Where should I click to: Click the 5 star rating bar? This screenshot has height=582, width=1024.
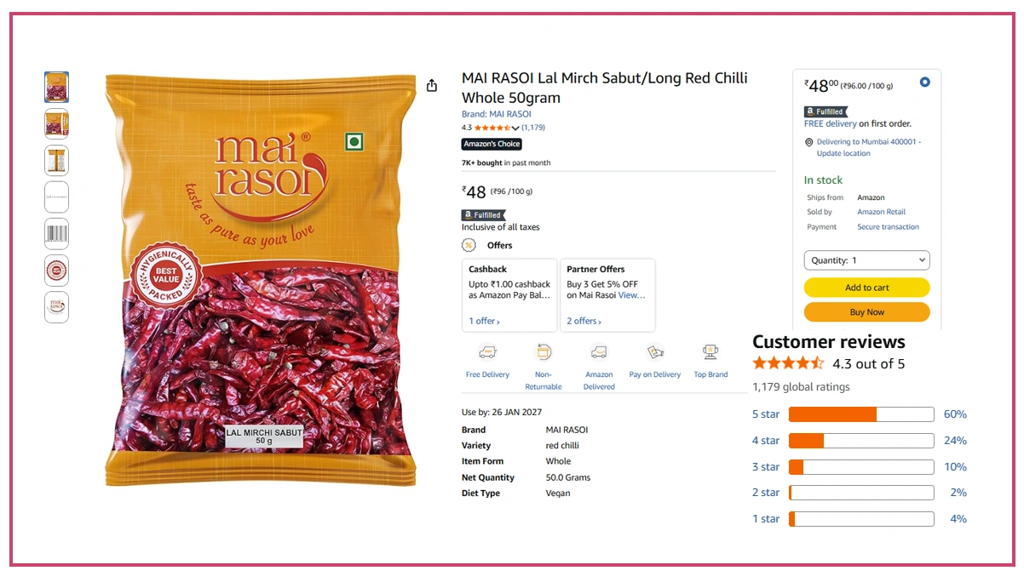tap(860, 414)
